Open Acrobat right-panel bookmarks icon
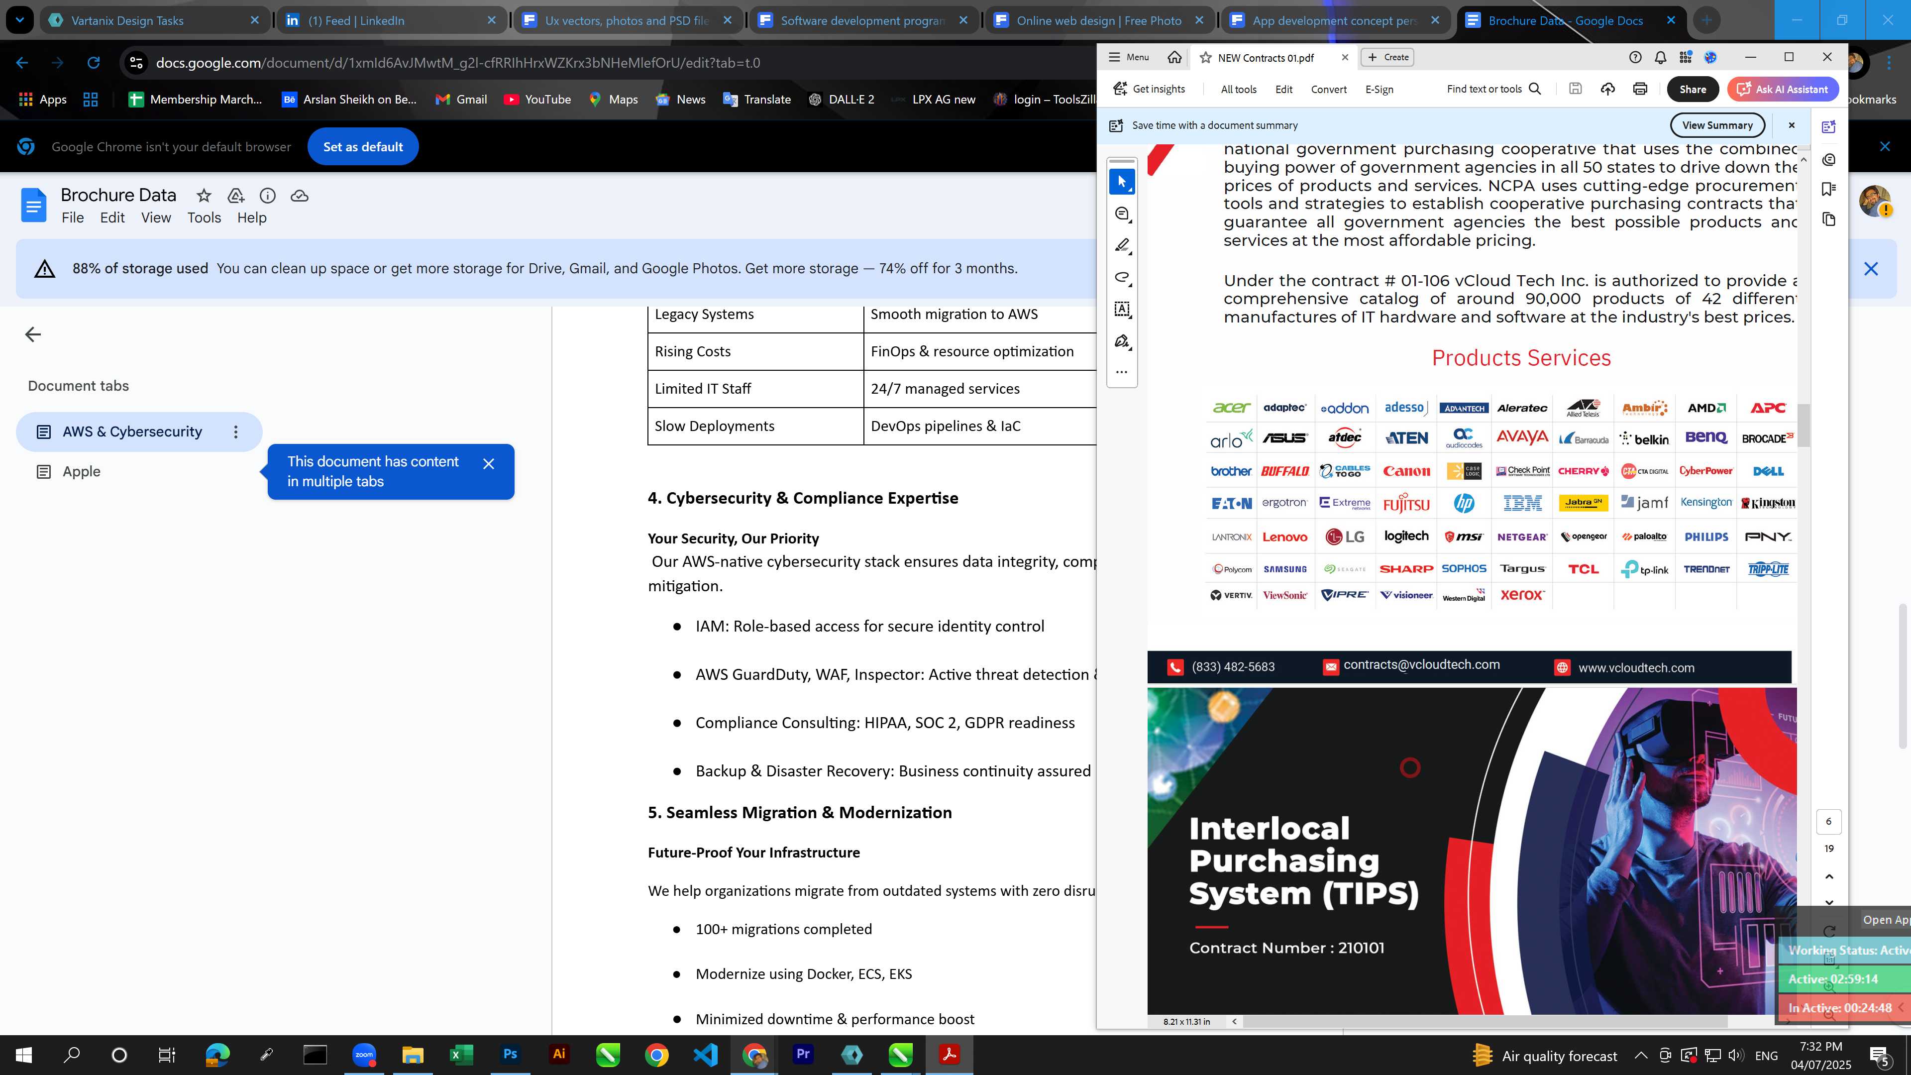 1829,189
